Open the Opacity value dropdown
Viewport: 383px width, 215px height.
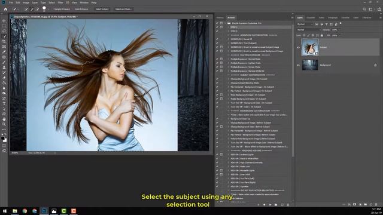(x=340, y=30)
